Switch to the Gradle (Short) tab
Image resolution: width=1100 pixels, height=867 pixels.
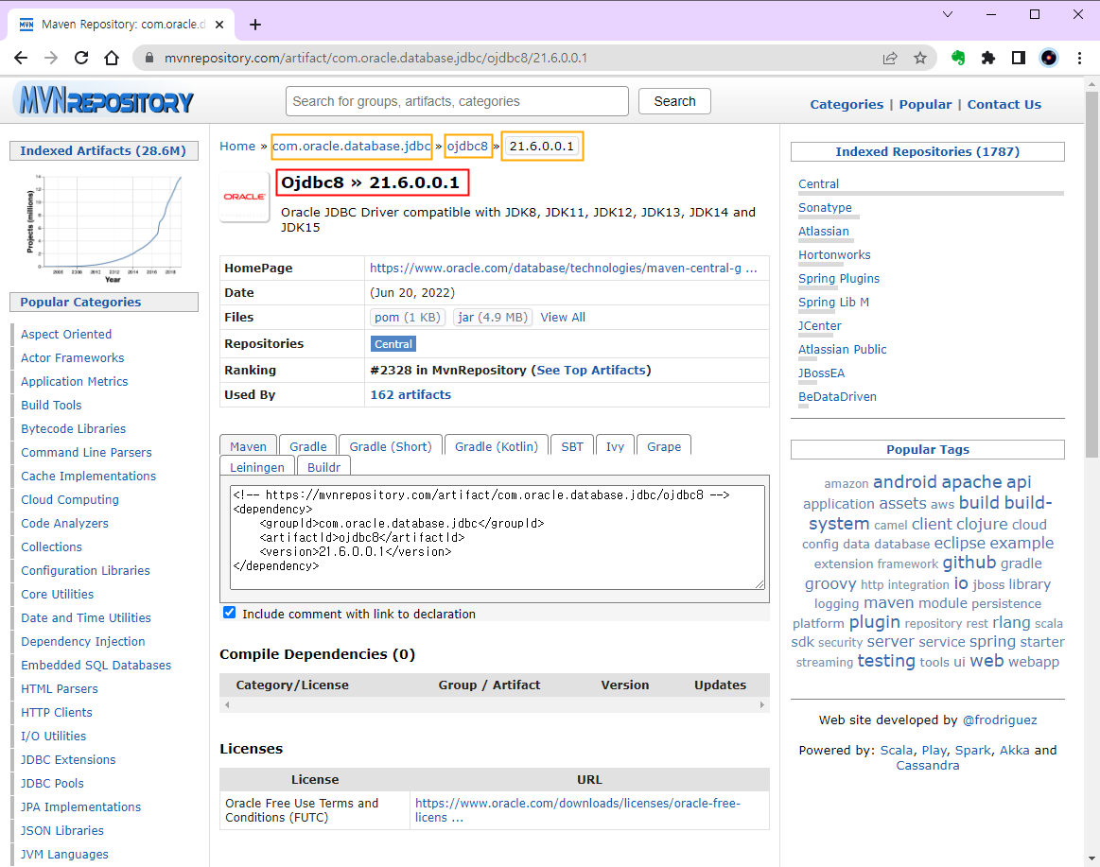[x=391, y=446]
